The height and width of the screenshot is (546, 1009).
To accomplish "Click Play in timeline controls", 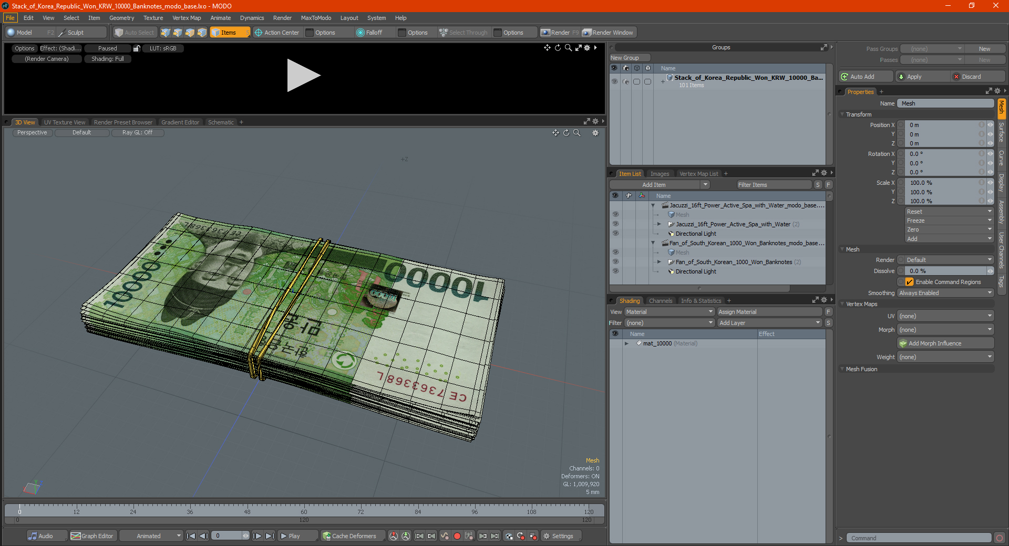I will click(x=297, y=536).
